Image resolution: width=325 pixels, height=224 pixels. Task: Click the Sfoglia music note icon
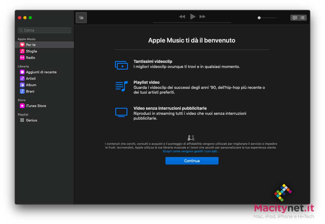(22, 51)
